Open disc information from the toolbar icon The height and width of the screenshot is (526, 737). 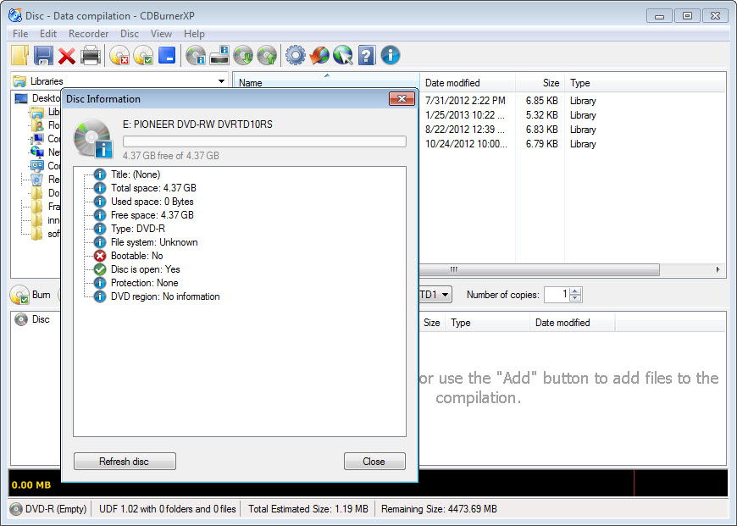[196, 55]
